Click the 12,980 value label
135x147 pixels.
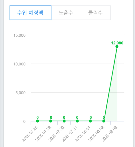point(117,43)
